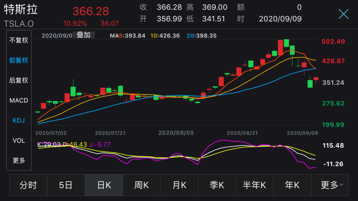358x201 pixels.
Task: Tap the D:46.43 KDJ value
Action: (x=75, y=144)
